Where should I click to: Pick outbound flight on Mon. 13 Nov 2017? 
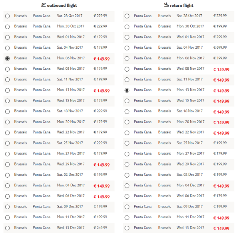8,90
